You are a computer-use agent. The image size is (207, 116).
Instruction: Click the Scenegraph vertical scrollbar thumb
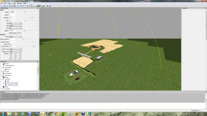pyautogui.click(x=38, y=70)
